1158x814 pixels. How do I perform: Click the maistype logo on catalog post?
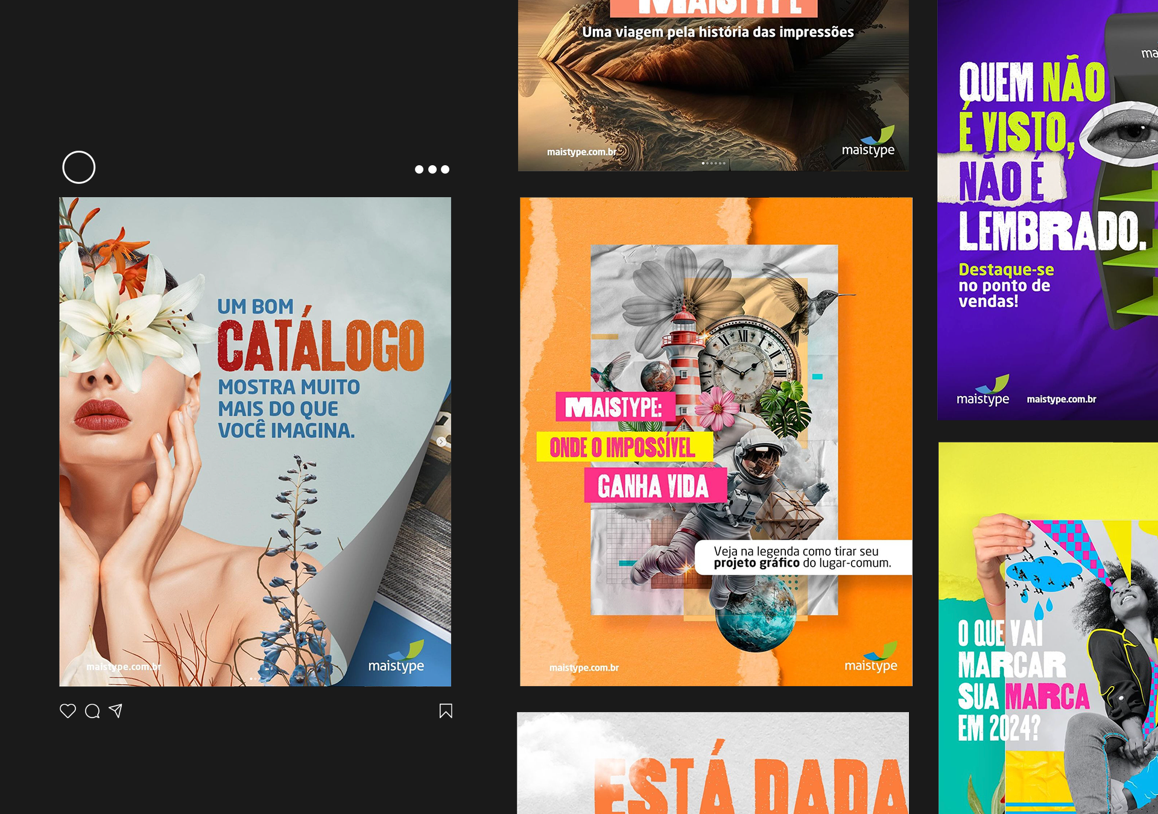[x=396, y=657]
